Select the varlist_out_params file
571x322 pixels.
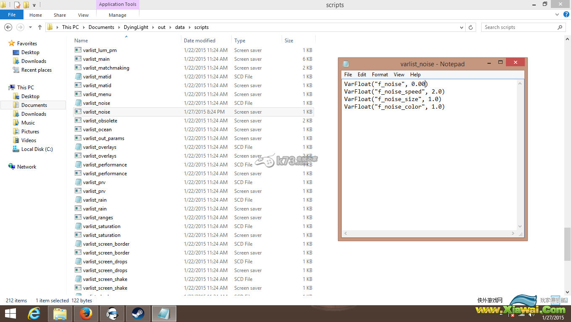pyautogui.click(x=193, y=138)
